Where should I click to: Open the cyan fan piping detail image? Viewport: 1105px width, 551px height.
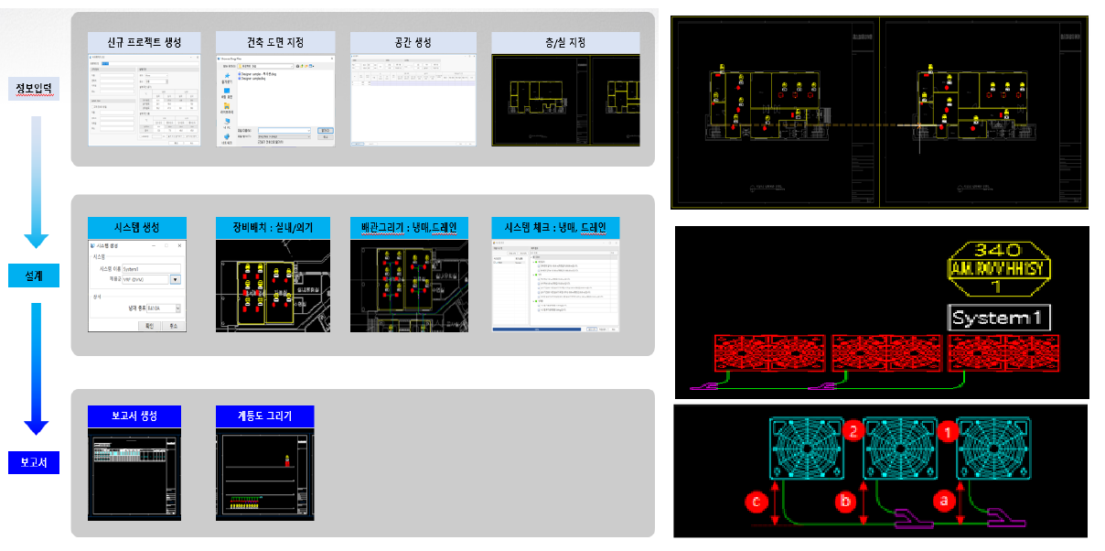[882, 470]
